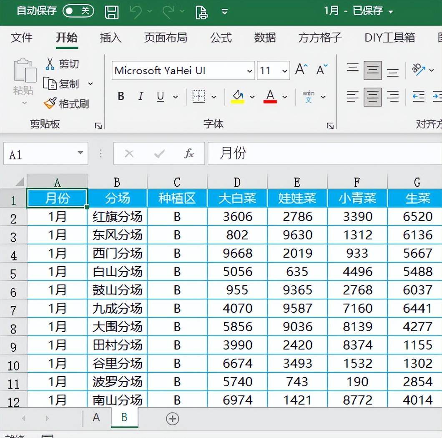Open the 剪贴板 dialog launcher
The height and width of the screenshot is (438, 442).
98,126
